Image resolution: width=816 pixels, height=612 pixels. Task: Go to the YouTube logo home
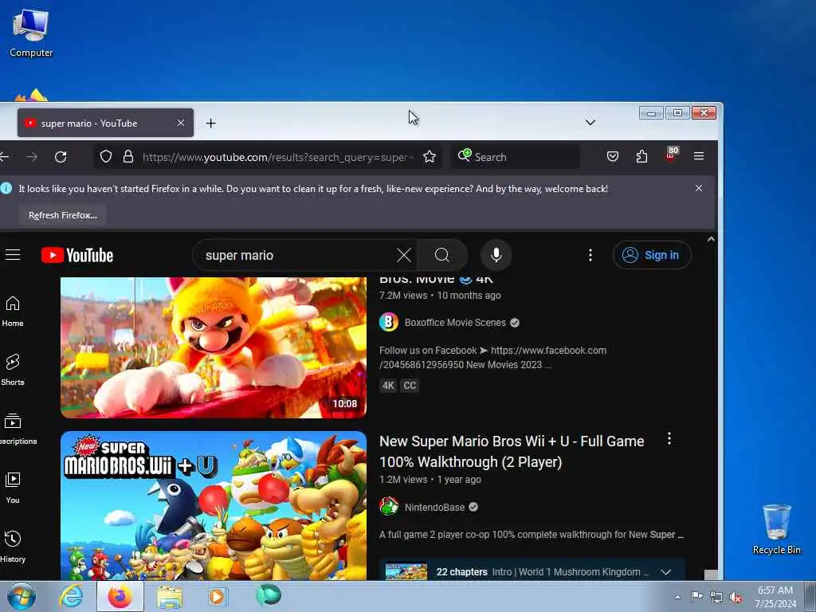77,255
